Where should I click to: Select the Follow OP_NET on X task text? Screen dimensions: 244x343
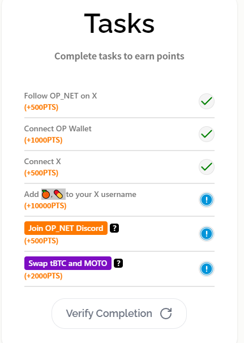pyautogui.click(x=61, y=96)
